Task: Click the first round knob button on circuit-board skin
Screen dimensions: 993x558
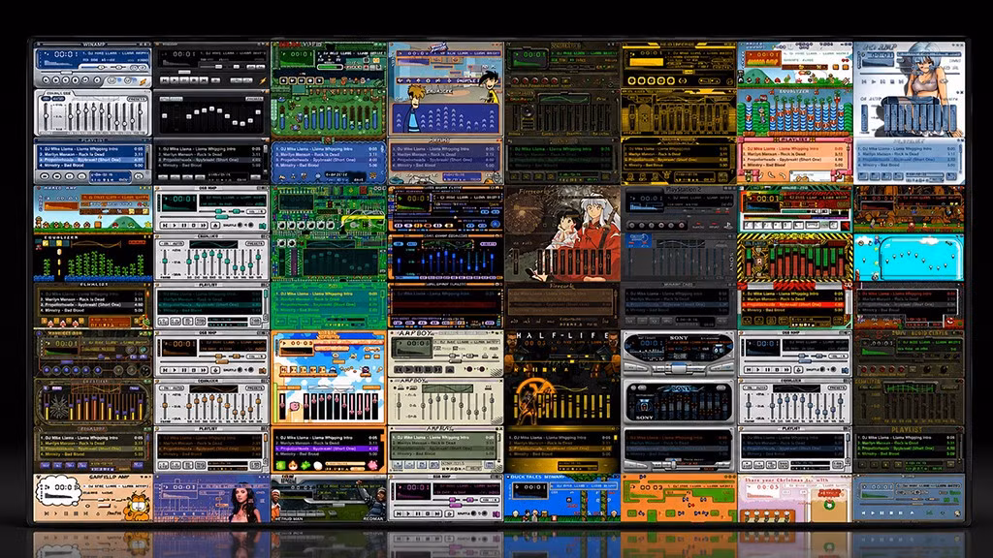Action: 282,225
